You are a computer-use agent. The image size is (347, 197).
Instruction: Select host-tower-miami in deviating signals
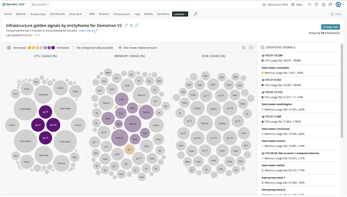coord(299,144)
